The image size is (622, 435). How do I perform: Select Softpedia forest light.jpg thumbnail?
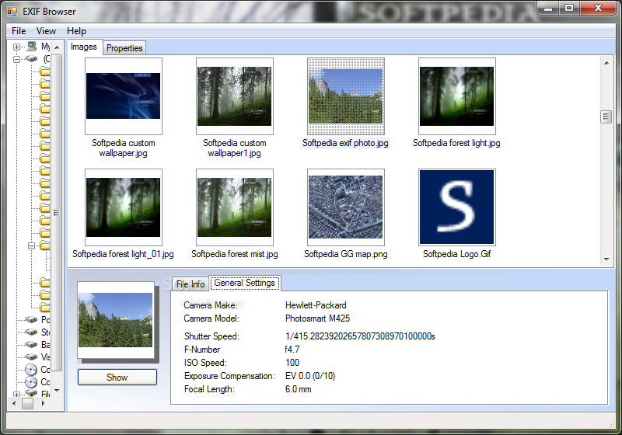point(457,96)
